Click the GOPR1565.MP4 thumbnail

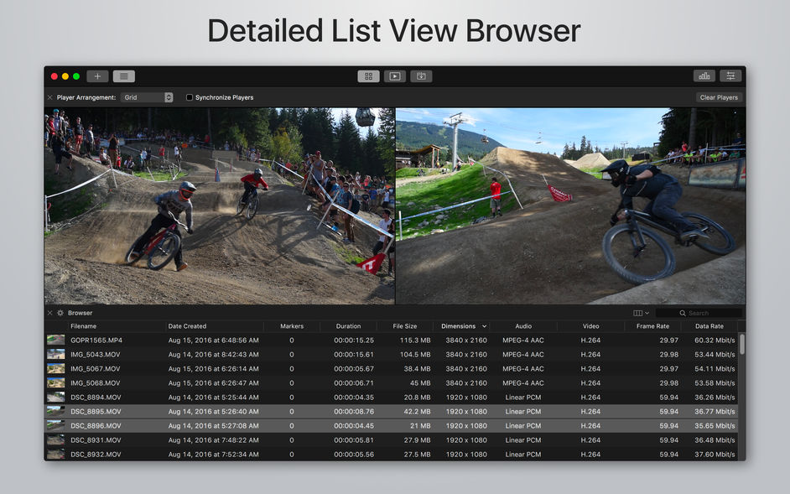pyautogui.click(x=55, y=340)
